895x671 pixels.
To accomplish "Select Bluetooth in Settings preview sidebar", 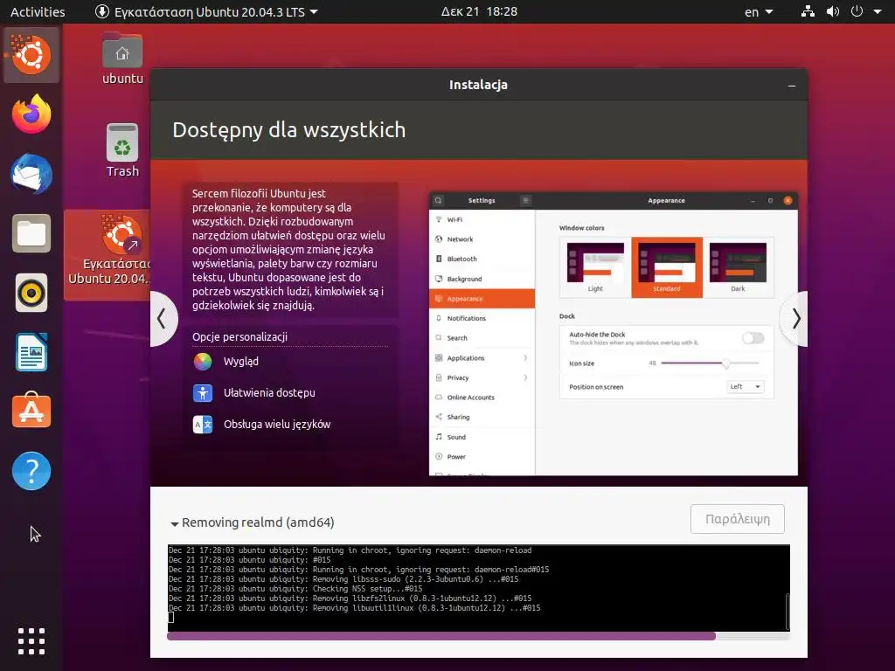I will pos(482,259).
